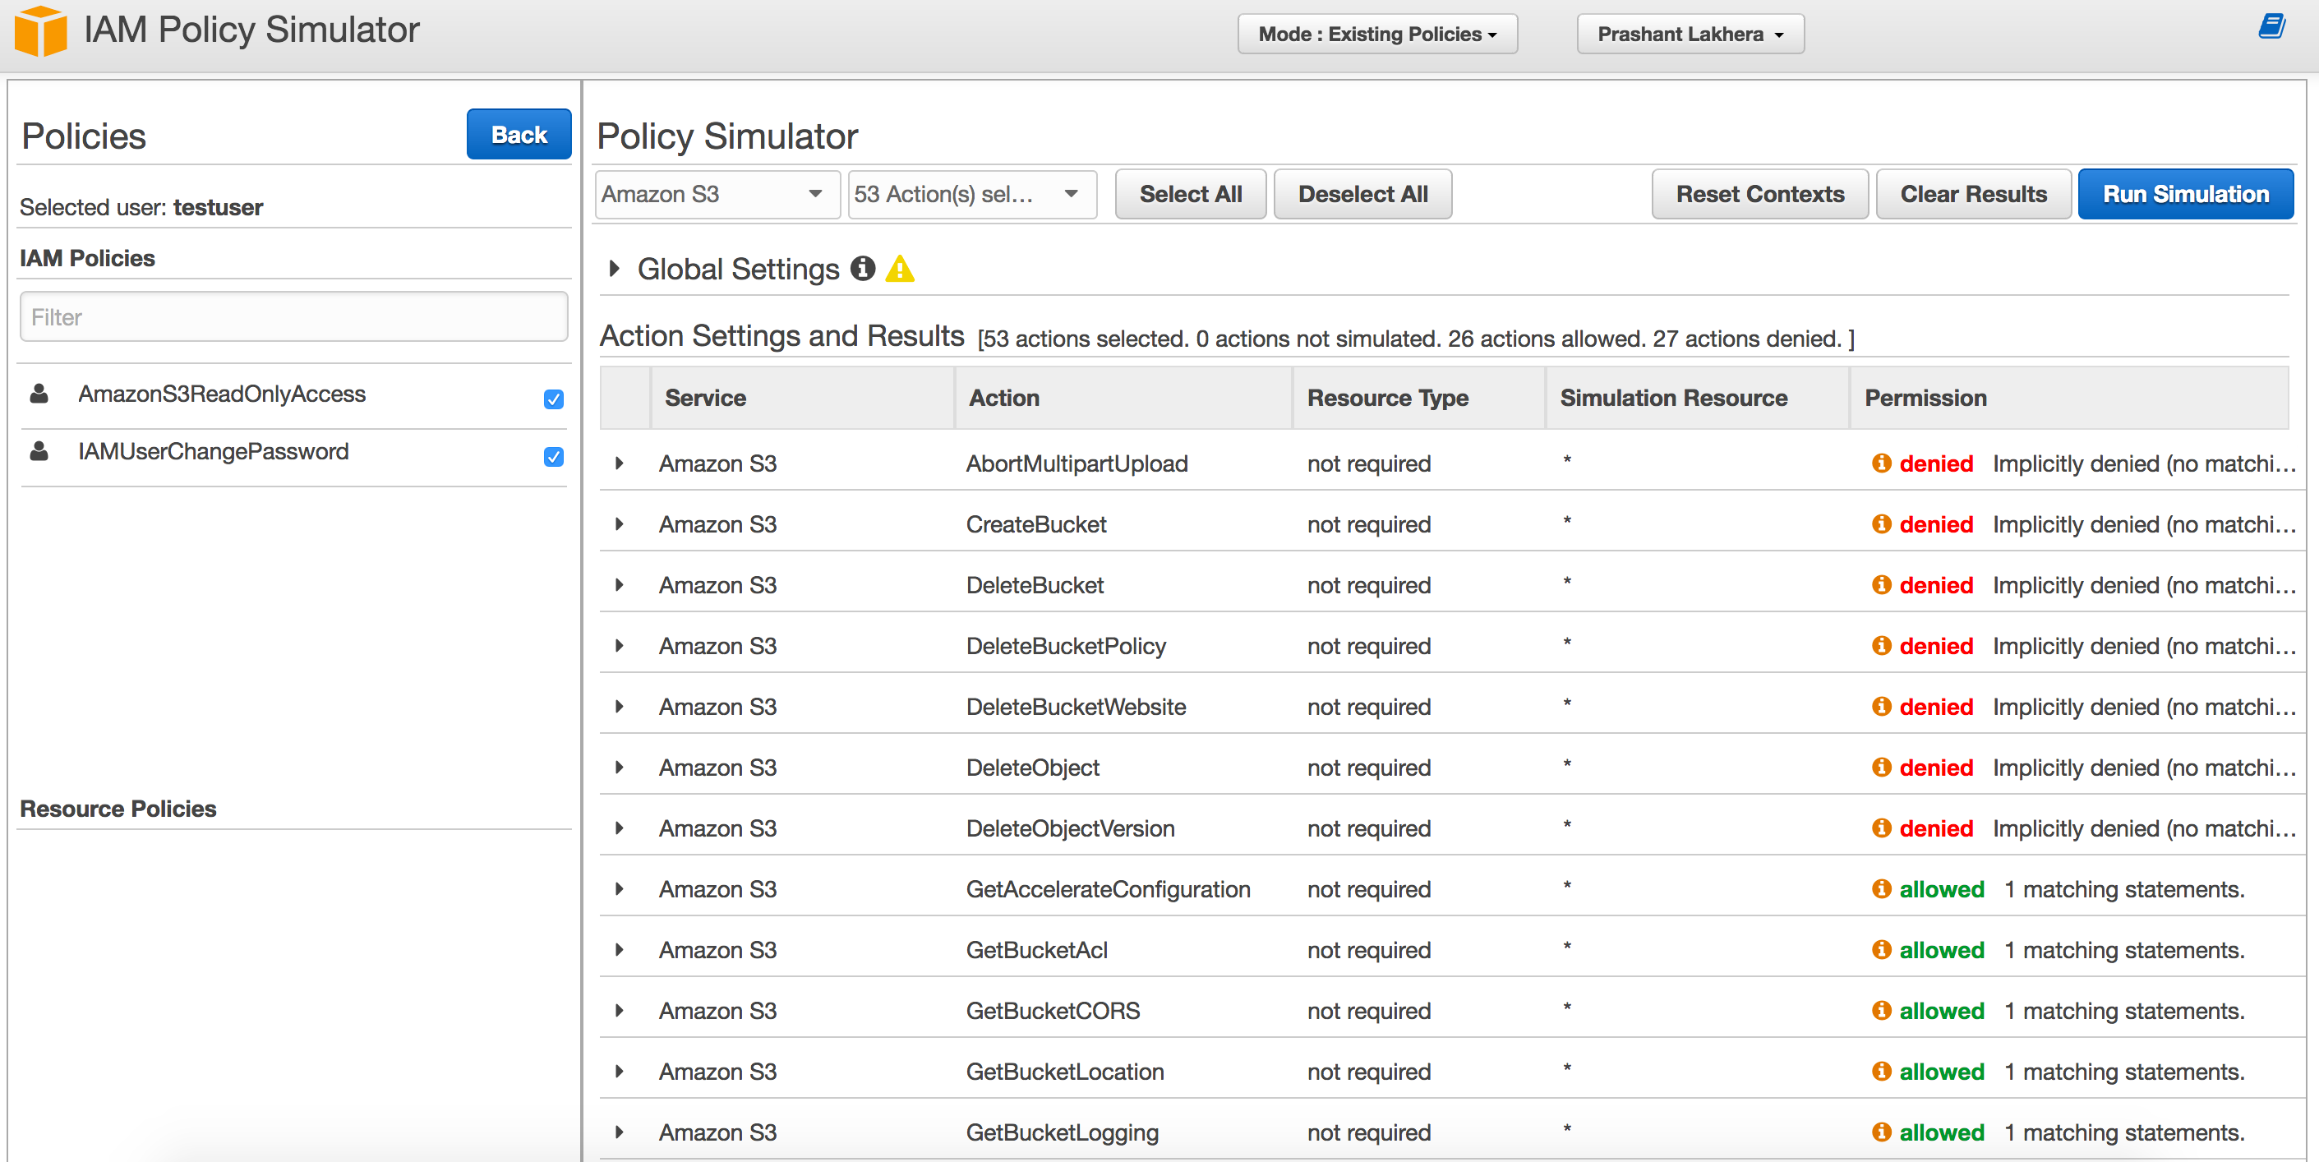The height and width of the screenshot is (1162, 2319).
Task: Open the Mode Existing Policies menu
Action: (x=1376, y=35)
